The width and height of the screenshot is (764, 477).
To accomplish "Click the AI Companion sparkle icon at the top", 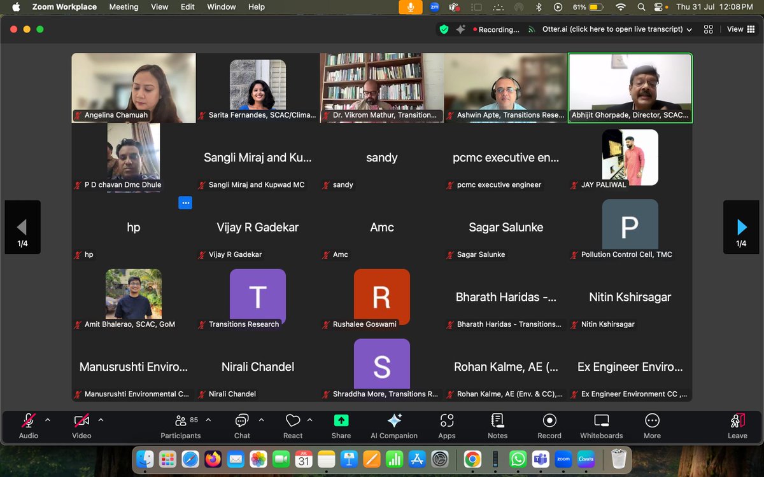I will [x=460, y=29].
